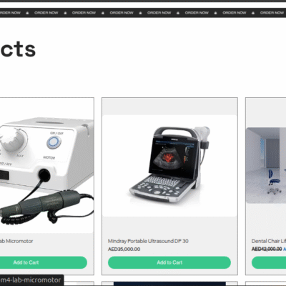Click the small icon before the right cut-off ORDER NOW

coord(253,13)
